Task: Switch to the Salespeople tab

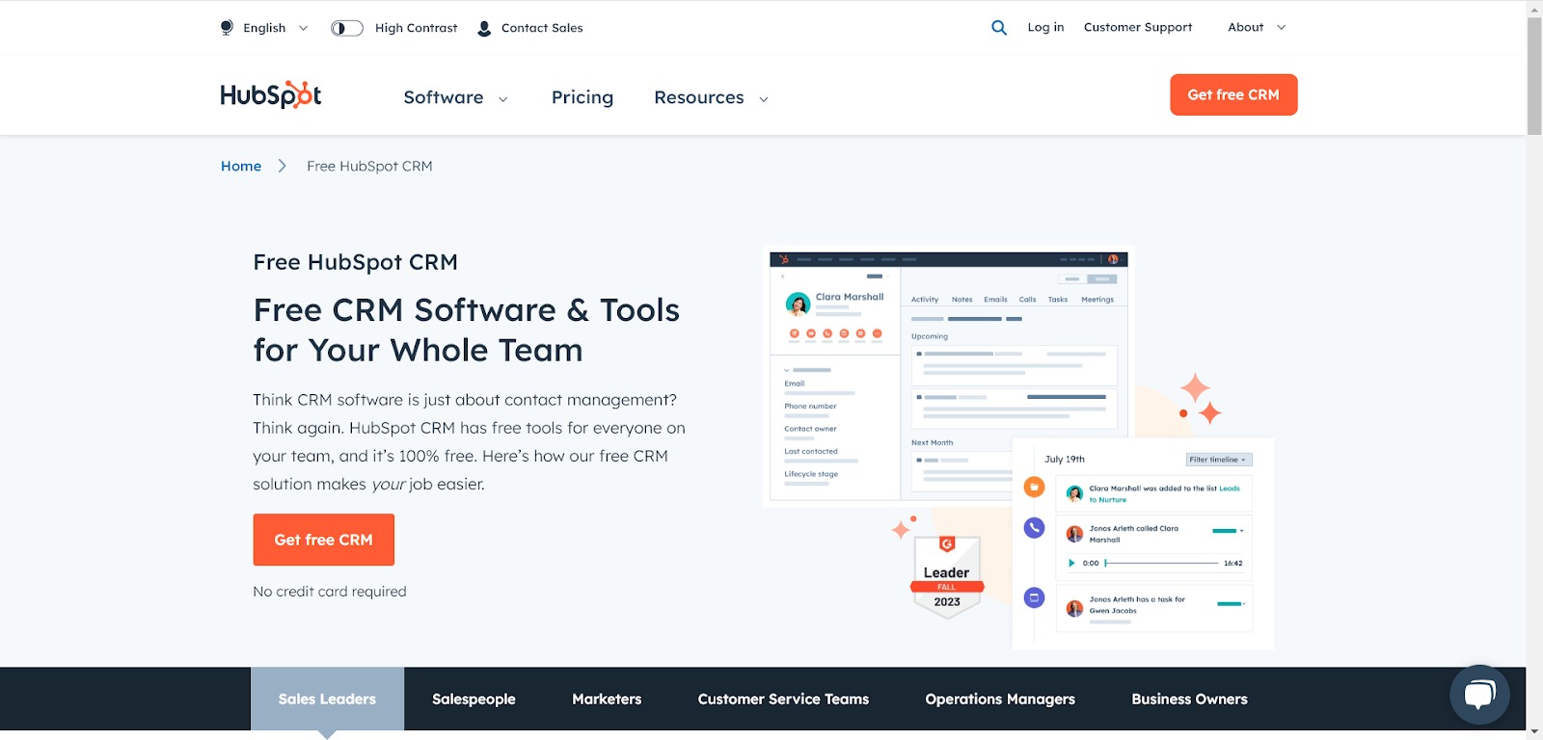Action: 474,699
